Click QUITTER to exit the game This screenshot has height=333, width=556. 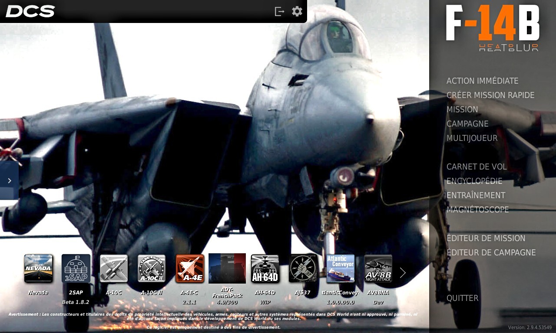(463, 298)
